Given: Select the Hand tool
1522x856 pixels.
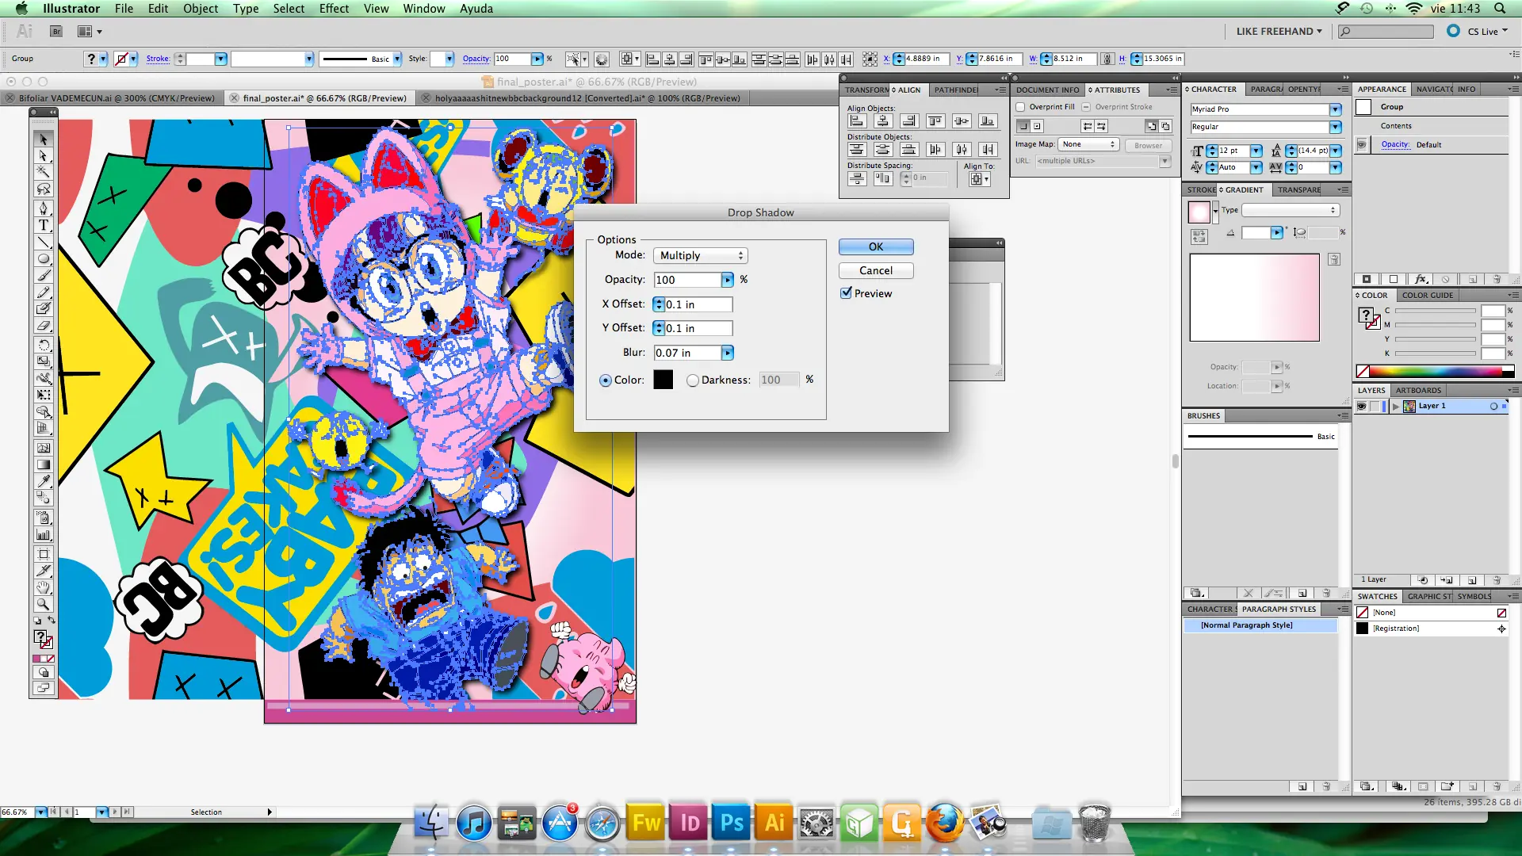Looking at the screenshot, I should (44, 587).
